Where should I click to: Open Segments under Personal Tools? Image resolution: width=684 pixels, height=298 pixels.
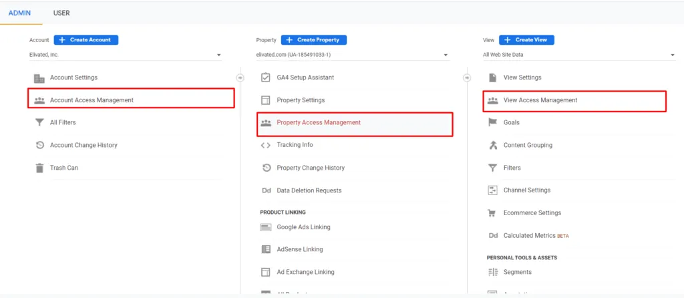pos(518,272)
